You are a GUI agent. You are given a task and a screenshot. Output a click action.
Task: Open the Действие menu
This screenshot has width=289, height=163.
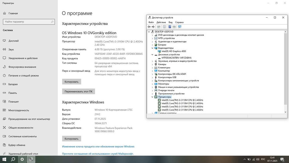click(161, 22)
